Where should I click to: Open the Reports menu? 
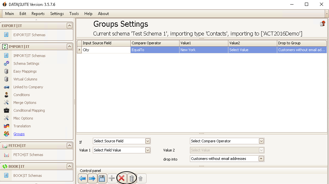click(x=38, y=14)
